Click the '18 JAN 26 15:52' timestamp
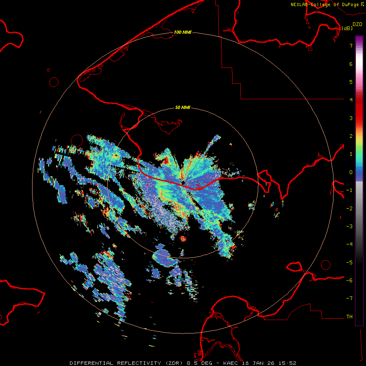 coord(270,363)
